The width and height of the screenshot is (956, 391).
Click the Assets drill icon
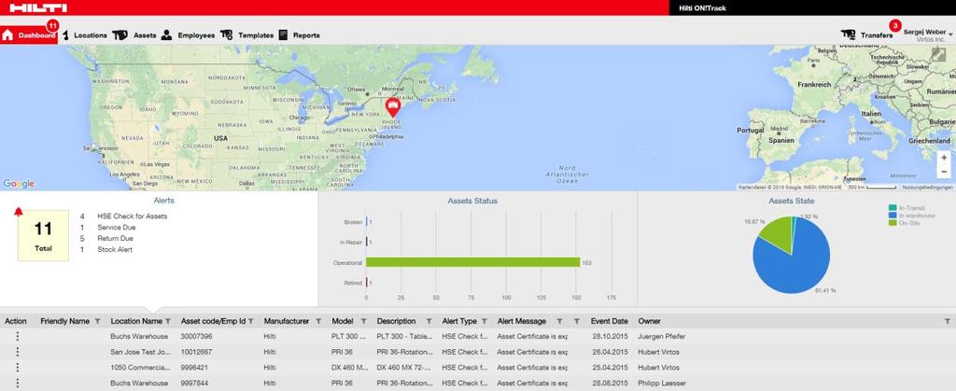120,35
